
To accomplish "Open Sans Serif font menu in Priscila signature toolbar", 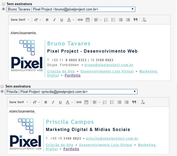I will 19,102.
